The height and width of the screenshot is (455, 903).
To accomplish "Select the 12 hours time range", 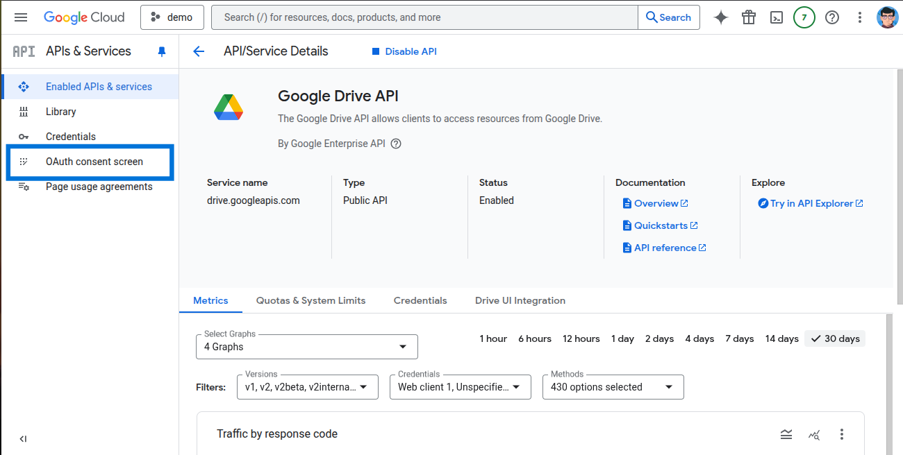I will coord(581,338).
